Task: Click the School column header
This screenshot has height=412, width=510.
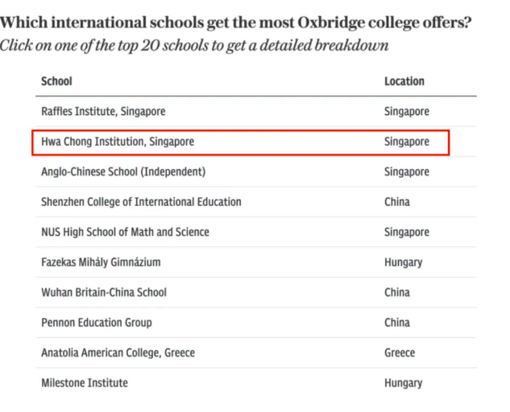Action: (x=56, y=81)
